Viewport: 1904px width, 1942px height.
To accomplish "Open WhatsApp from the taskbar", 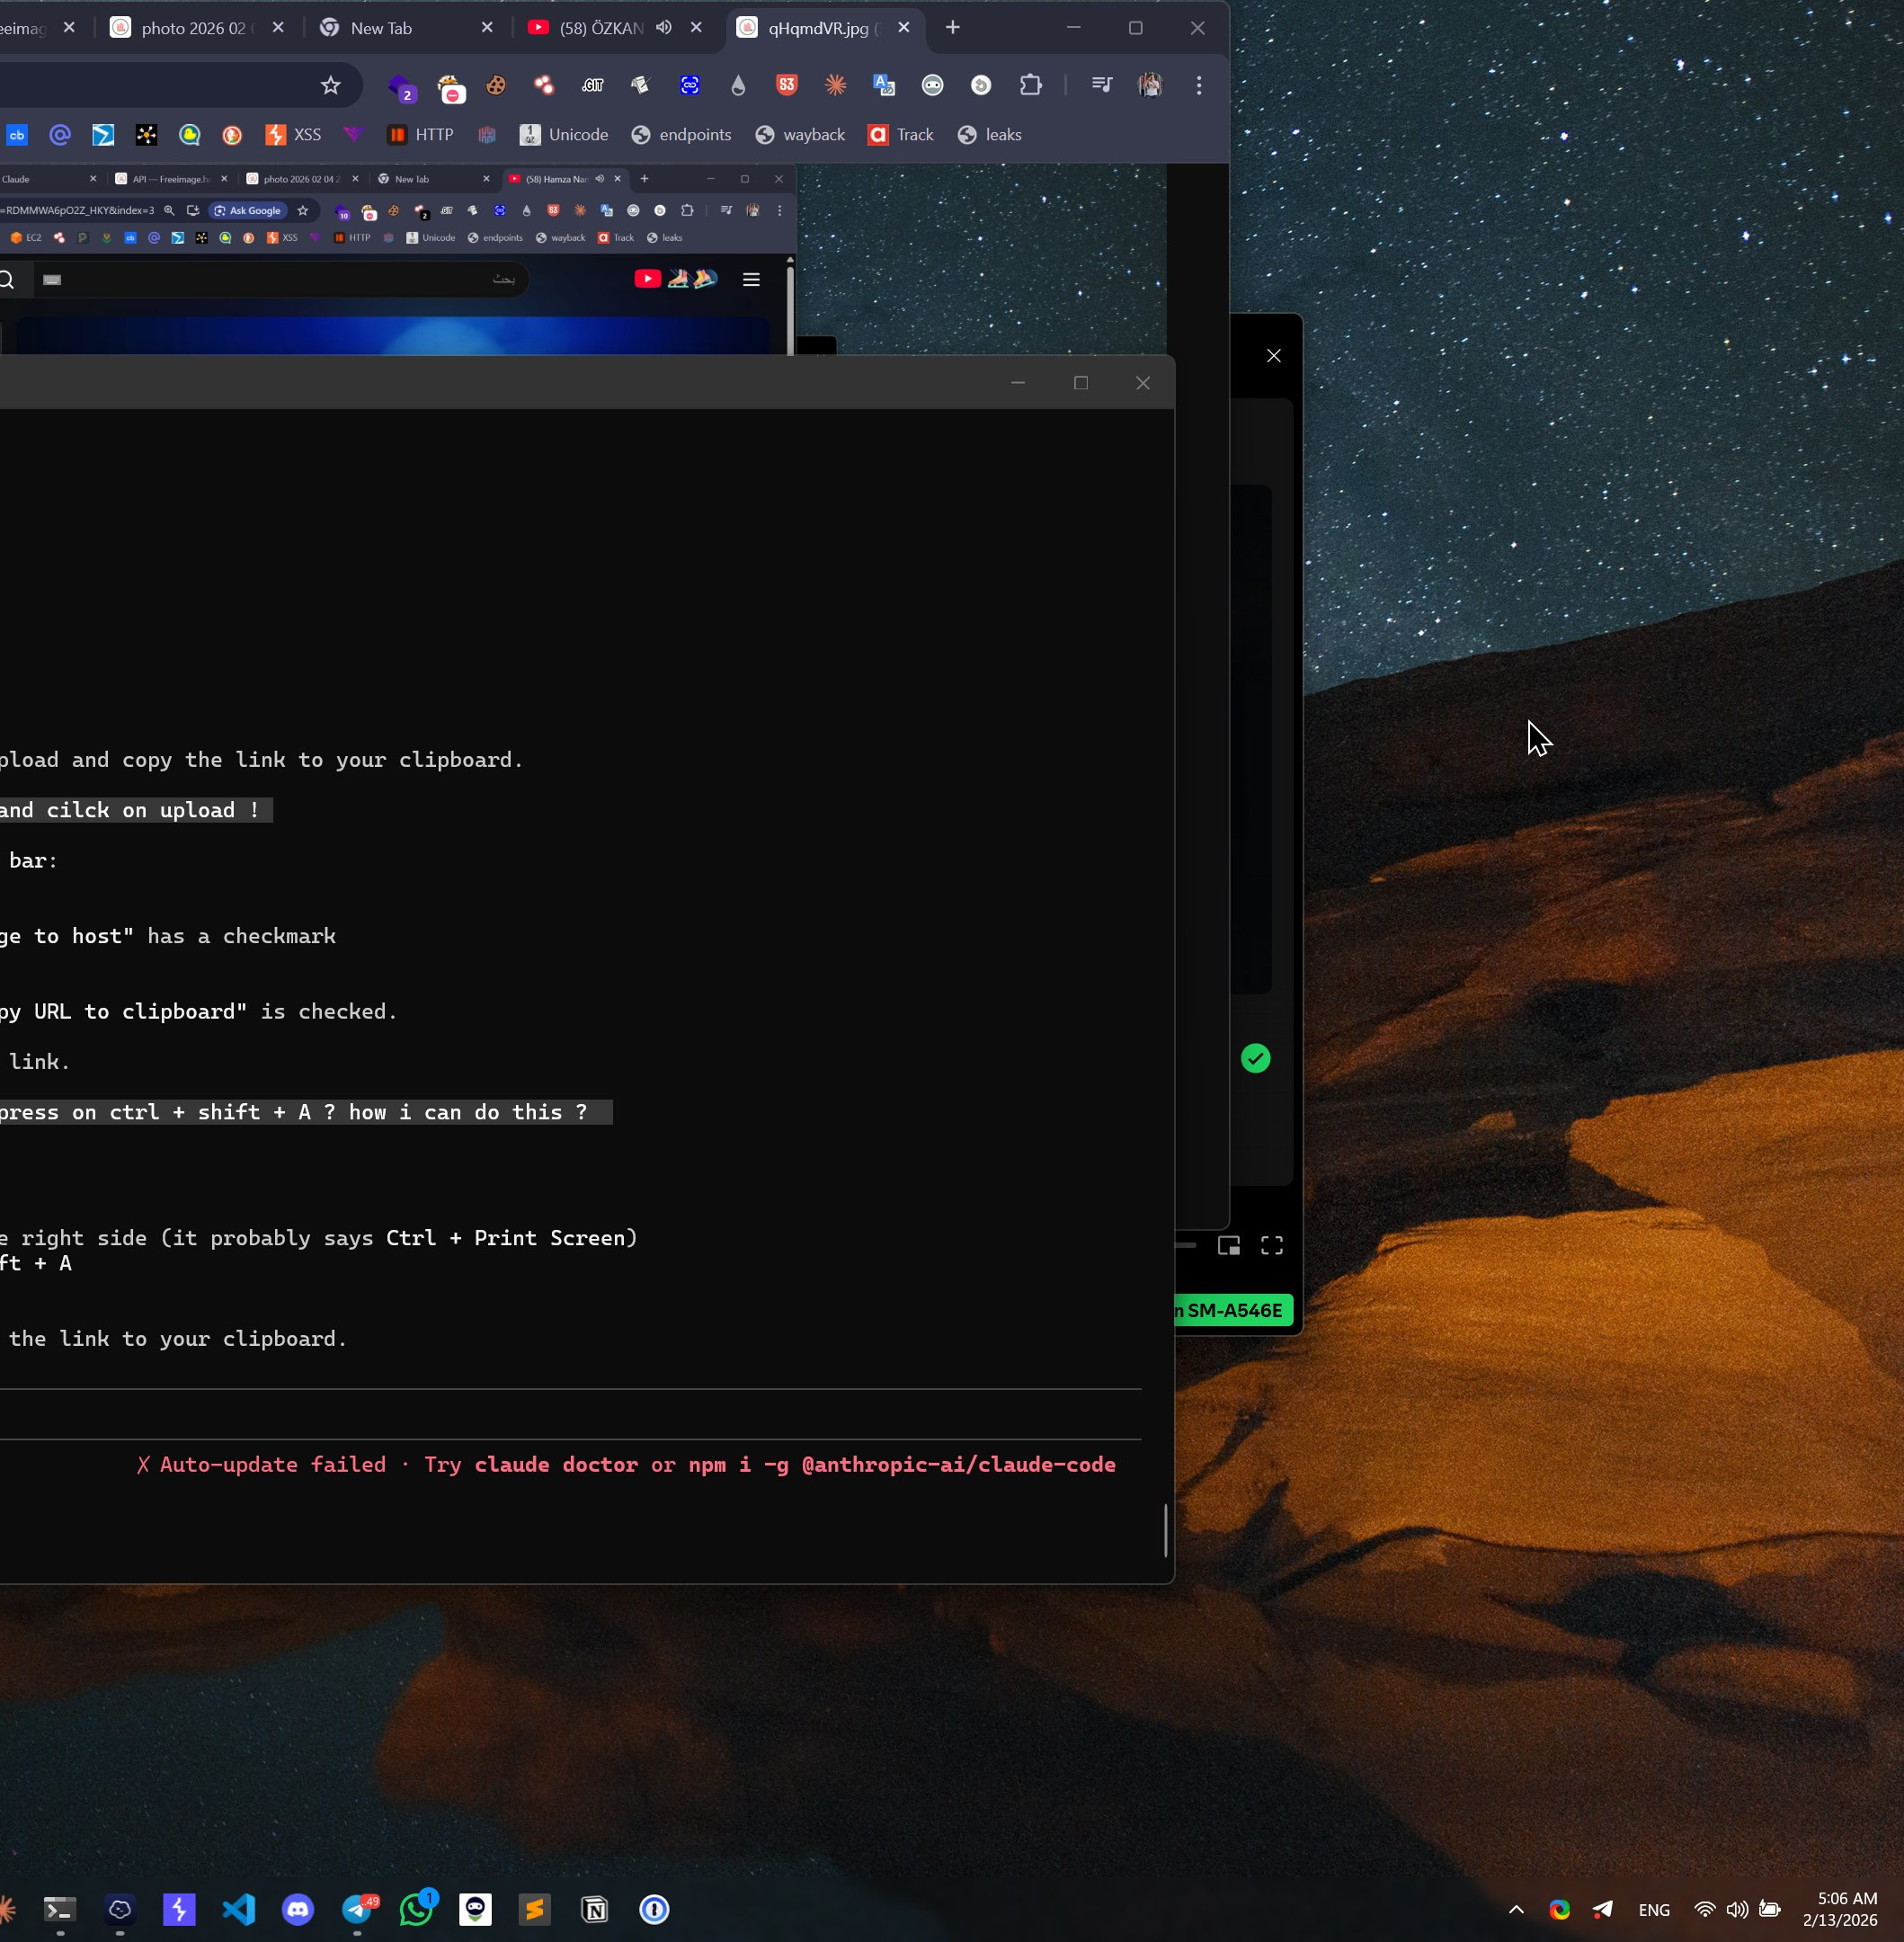I will [416, 1910].
